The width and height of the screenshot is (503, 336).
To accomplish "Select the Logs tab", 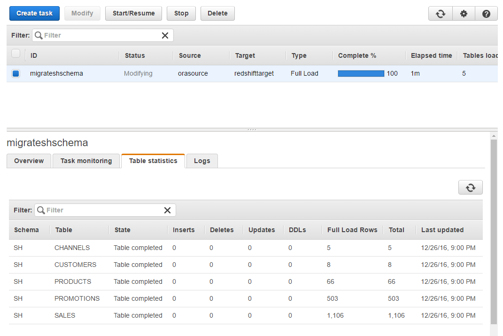I will 201,161.
